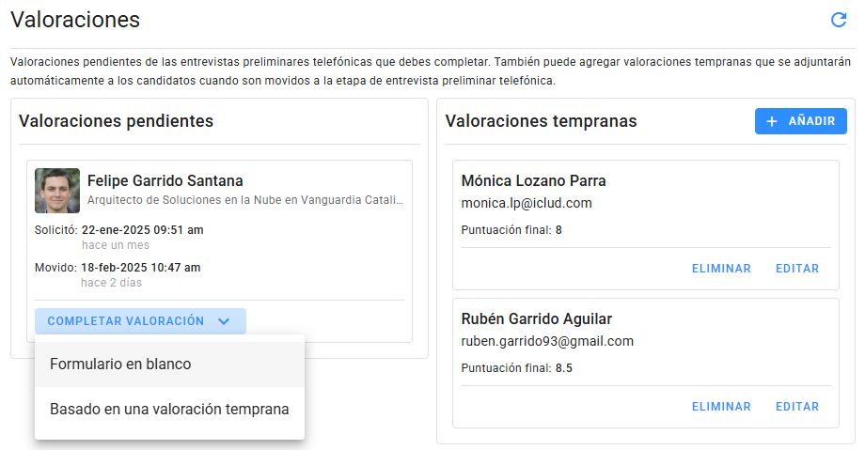Click the Rubén Garrido Aguilar name

(537, 319)
